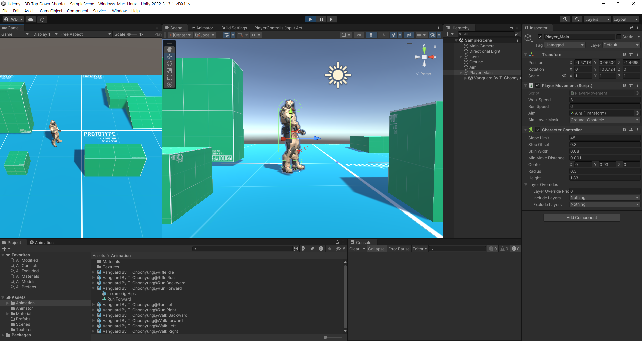Open the Tag Untagged dropdown
This screenshot has height=341, width=642.
click(x=564, y=45)
